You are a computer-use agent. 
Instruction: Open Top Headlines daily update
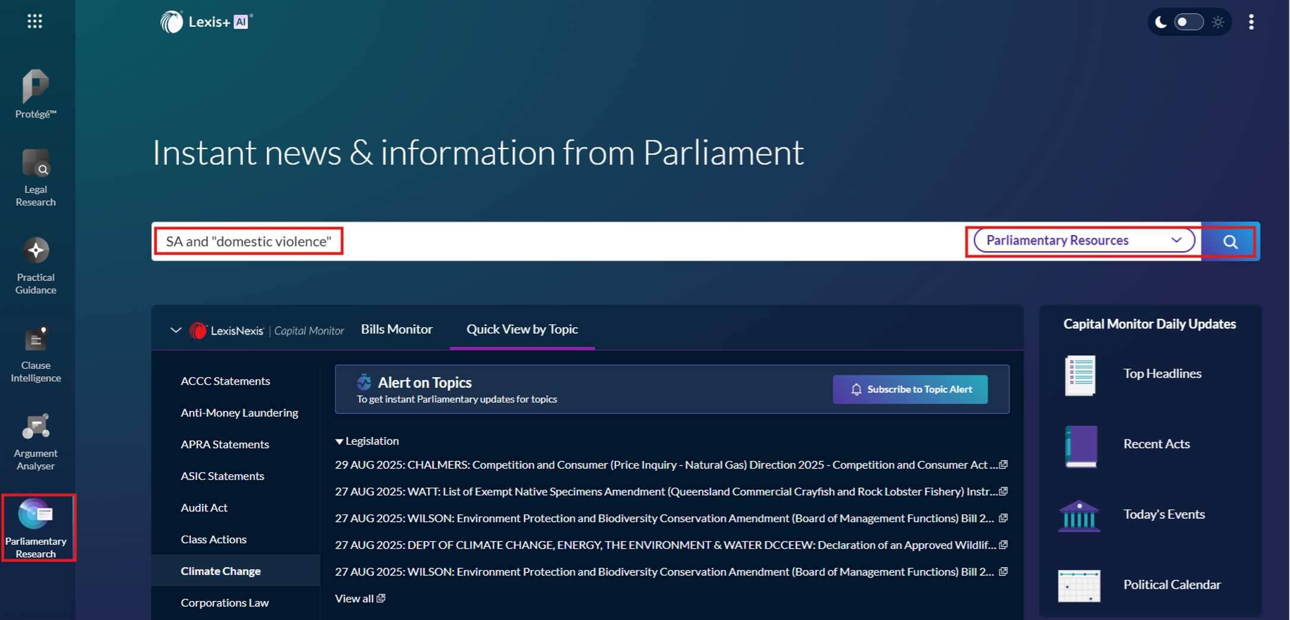pyautogui.click(x=1161, y=374)
